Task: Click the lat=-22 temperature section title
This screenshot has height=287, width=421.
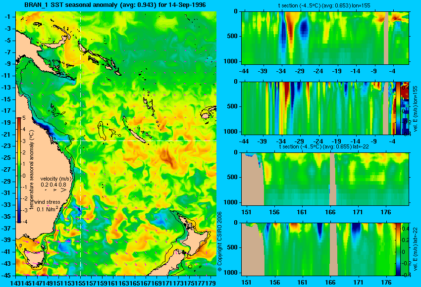Action: pos(324,147)
